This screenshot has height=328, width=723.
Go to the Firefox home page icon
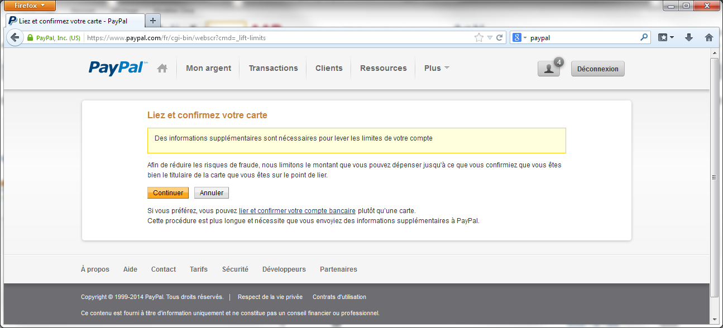[708, 38]
